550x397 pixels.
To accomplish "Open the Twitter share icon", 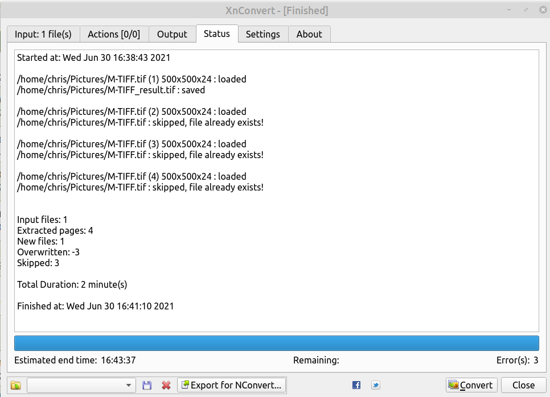I will coord(376,385).
